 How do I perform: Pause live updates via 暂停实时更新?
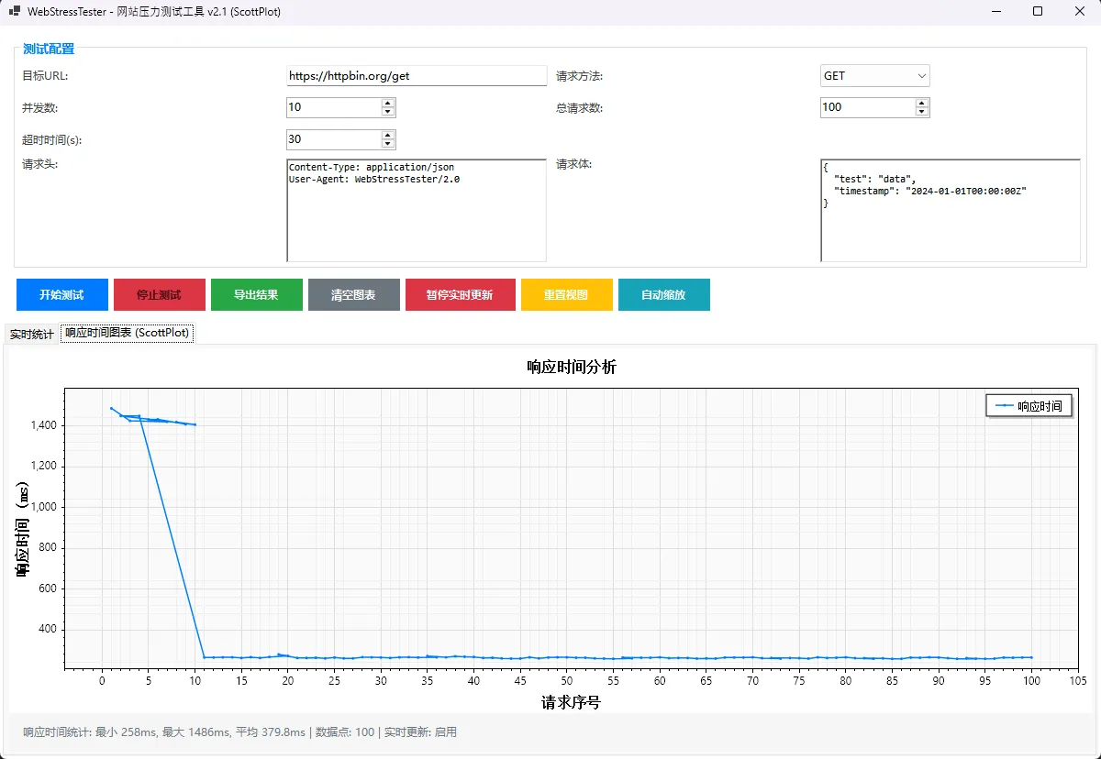460,295
